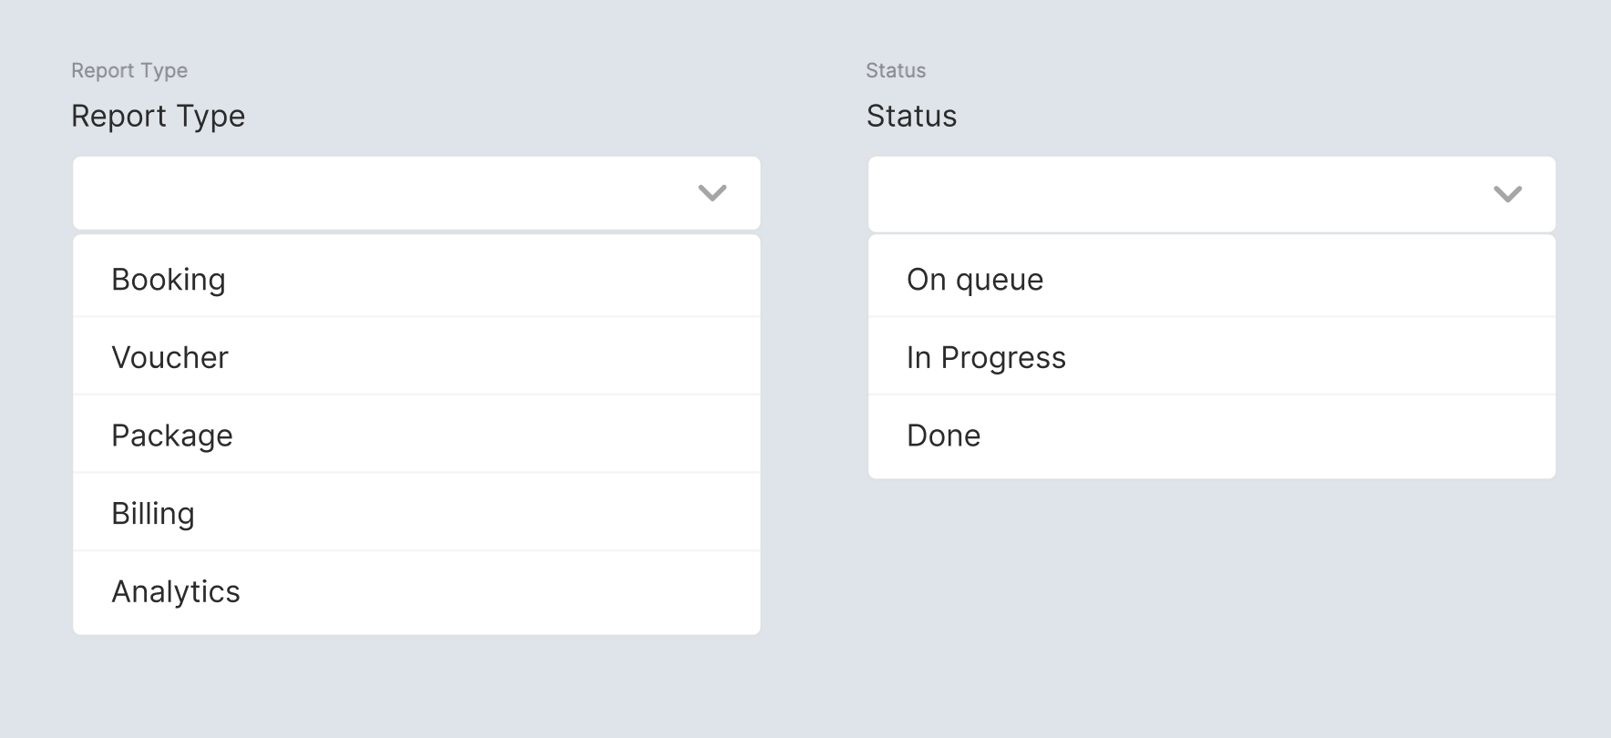Screen dimensions: 1611x738
Task: Click empty gray area below the Done option
Action: click(1212, 583)
